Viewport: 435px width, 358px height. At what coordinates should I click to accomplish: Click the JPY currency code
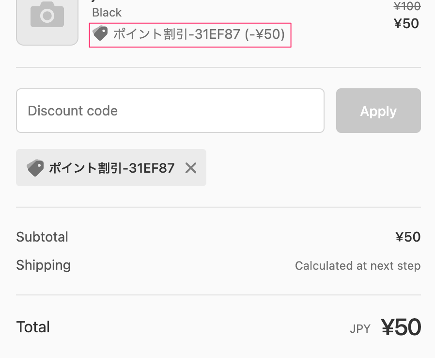point(360,329)
